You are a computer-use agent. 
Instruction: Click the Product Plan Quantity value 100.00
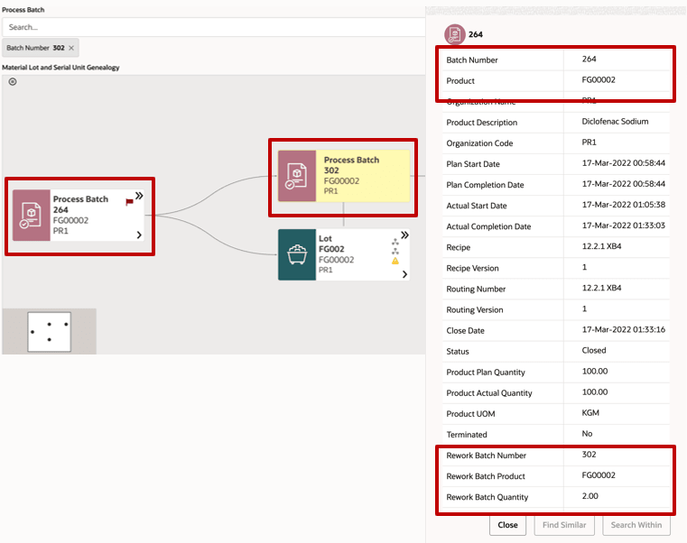tap(595, 372)
